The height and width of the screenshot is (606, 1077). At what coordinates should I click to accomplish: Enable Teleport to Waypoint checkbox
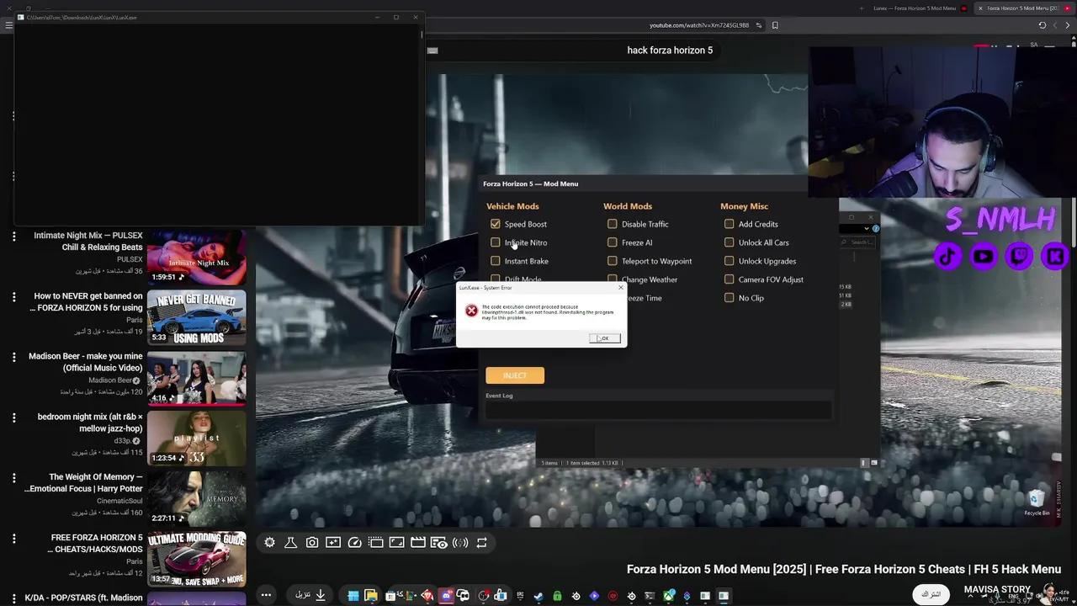tap(612, 261)
